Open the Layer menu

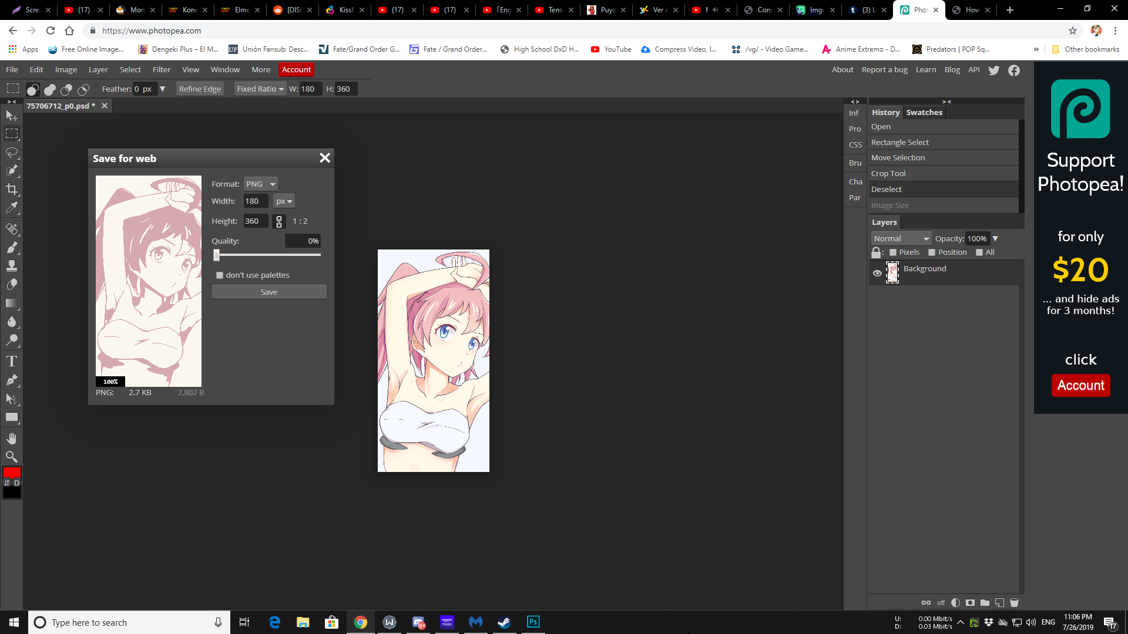[x=98, y=69]
